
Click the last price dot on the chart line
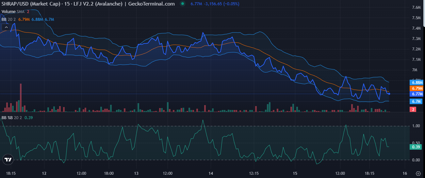click(389, 94)
